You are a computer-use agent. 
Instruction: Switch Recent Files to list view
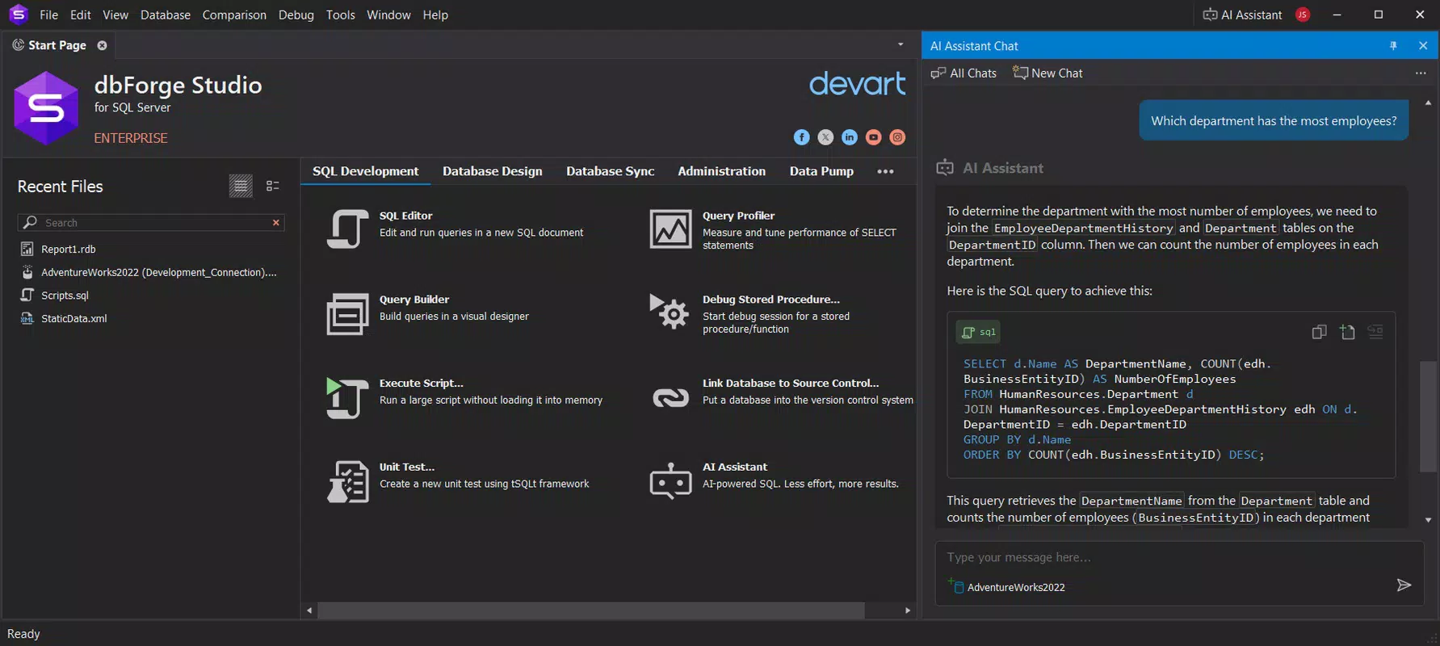coord(241,186)
